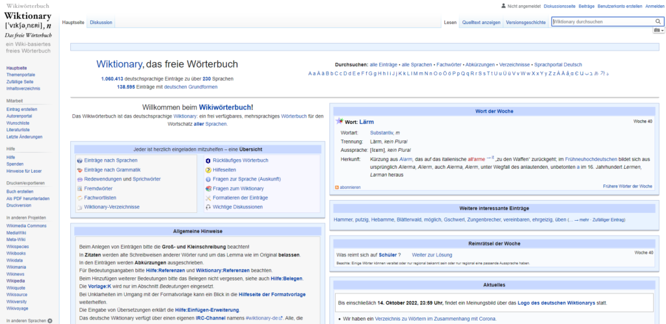This screenshot has height=324, width=666.
Task: Click Anmelden link
Action: click(x=654, y=6)
